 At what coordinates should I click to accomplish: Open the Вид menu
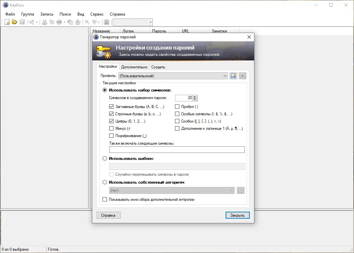click(x=81, y=14)
